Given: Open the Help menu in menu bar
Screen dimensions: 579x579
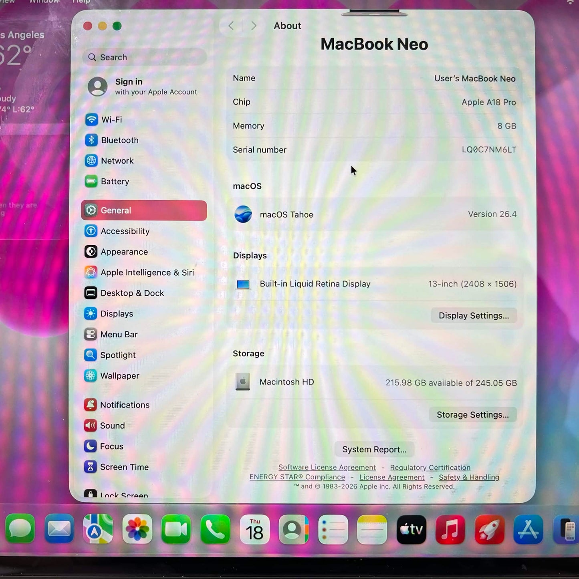Looking at the screenshot, I should click(x=81, y=2).
